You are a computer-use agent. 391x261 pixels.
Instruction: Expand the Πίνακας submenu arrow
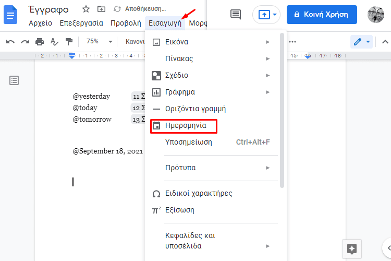[x=267, y=58]
